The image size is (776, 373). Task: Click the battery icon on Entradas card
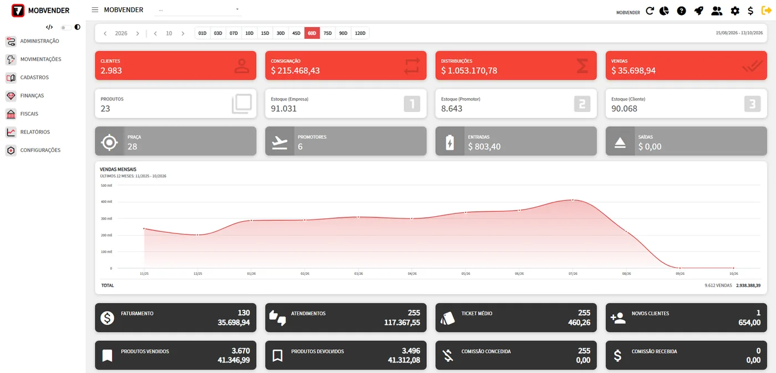coord(450,142)
